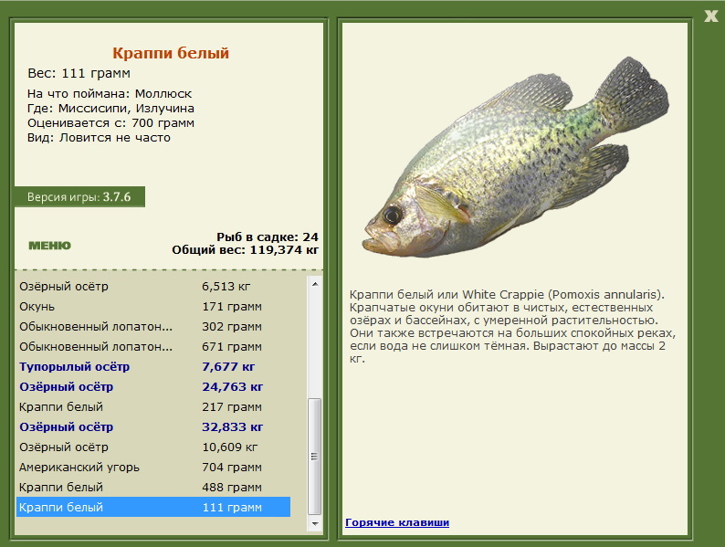Screen dimensions: 725x547
Task: Select Обыкновенный лопатон... 302 грамм row
Action: (x=153, y=326)
